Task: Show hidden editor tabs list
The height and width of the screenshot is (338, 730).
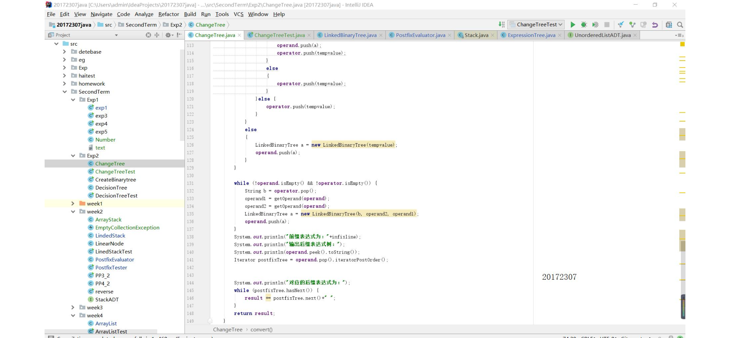Action: 679,35
